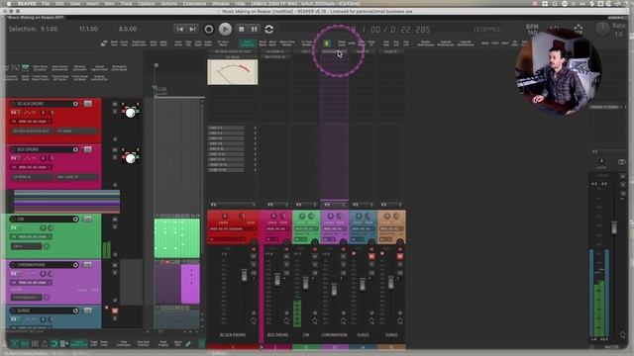Adjust CHROMAPHON mixer volume fader
The width and height of the screenshot is (634, 356).
[x=334, y=290]
